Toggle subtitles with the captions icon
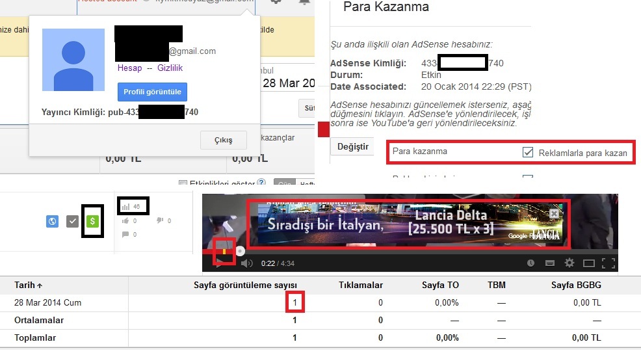 pos(550,263)
